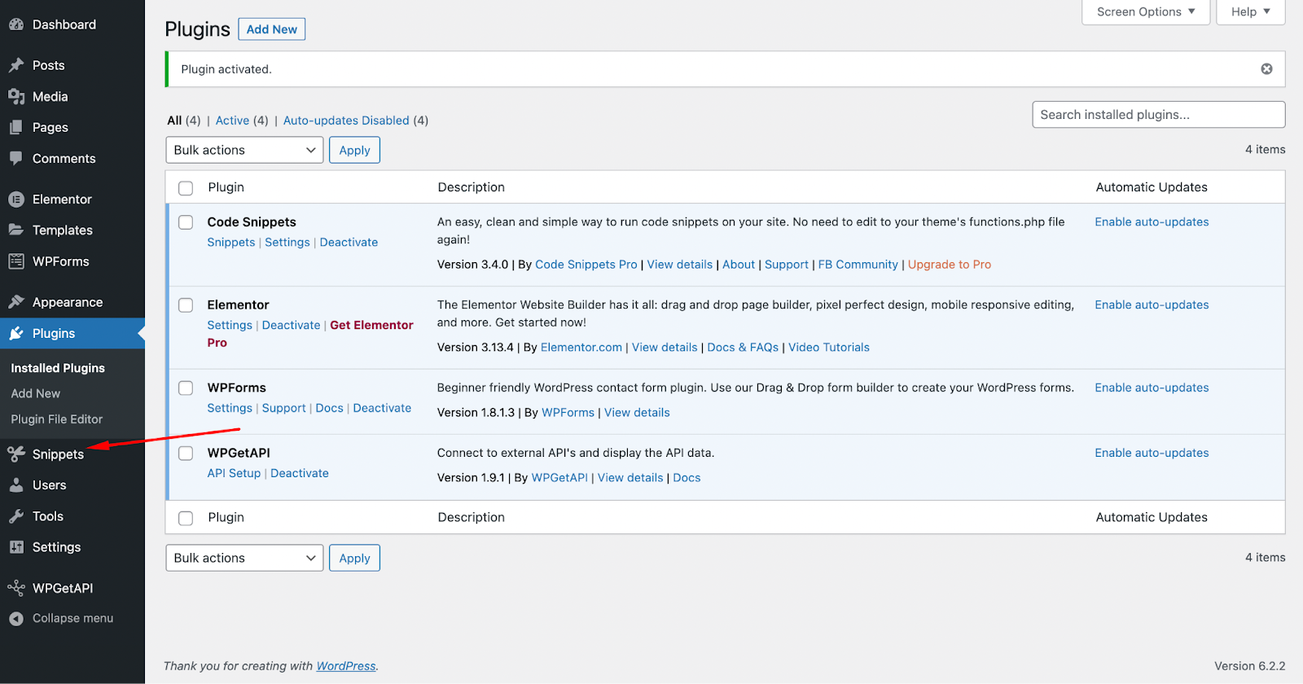Deactivate the Code Snippets plugin
This screenshot has height=684, width=1303.
click(x=349, y=242)
